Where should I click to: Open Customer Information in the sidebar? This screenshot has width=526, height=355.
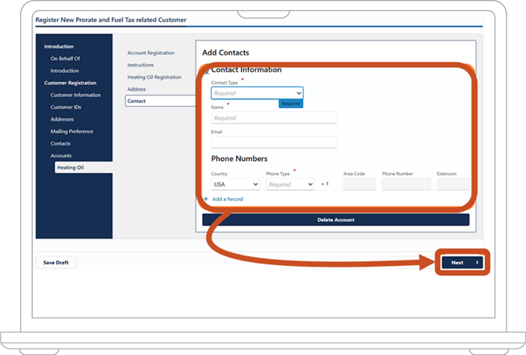(75, 95)
